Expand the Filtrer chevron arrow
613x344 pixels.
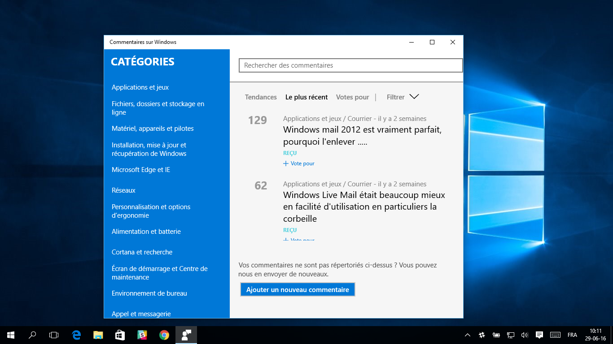click(x=414, y=97)
